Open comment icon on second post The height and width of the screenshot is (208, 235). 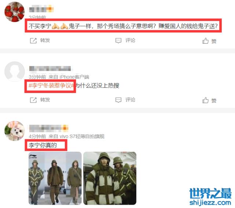point(118,100)
